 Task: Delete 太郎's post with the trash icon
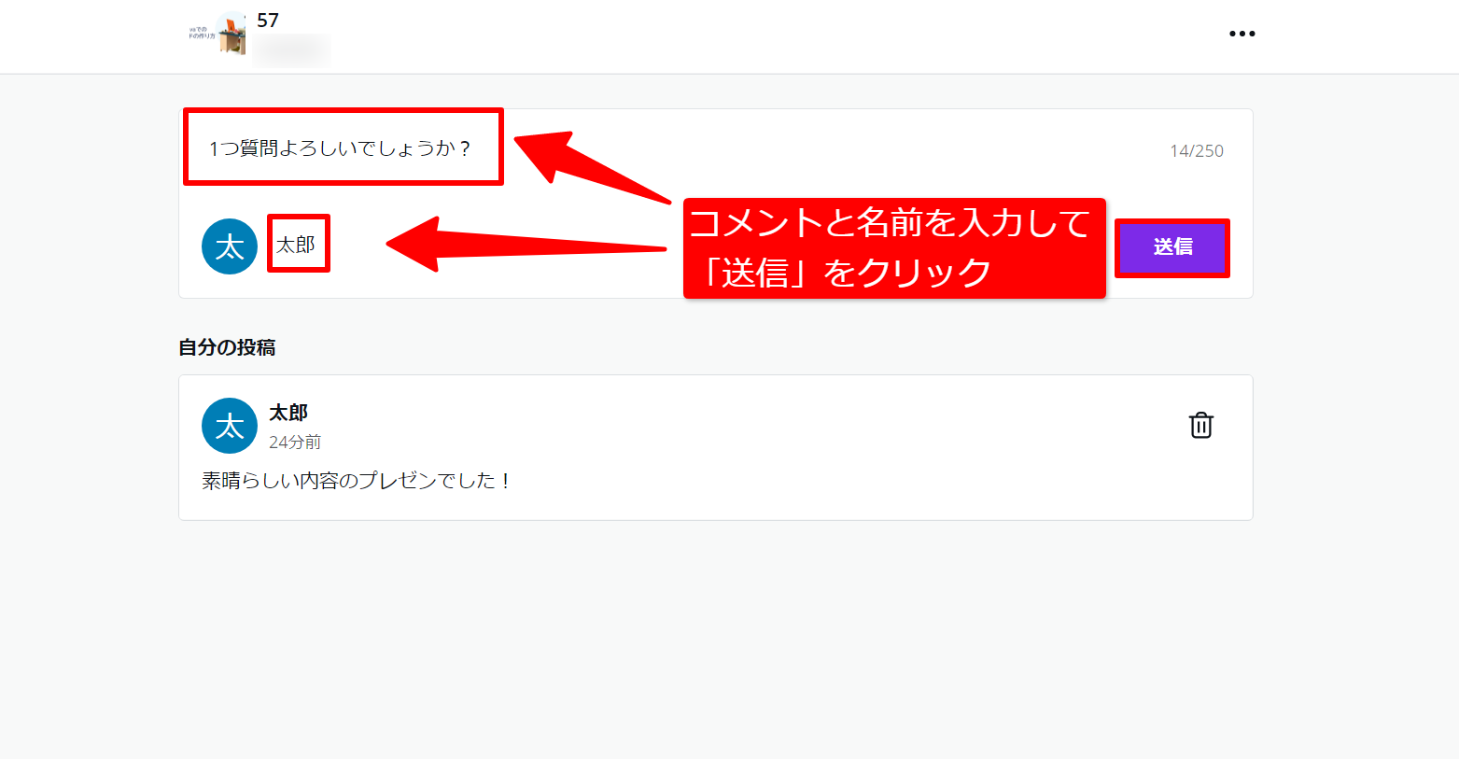pos(1200,425)
